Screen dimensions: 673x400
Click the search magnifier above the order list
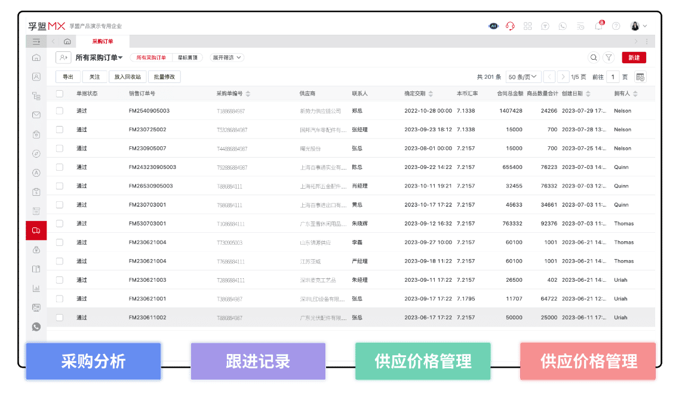pos(594,57)
